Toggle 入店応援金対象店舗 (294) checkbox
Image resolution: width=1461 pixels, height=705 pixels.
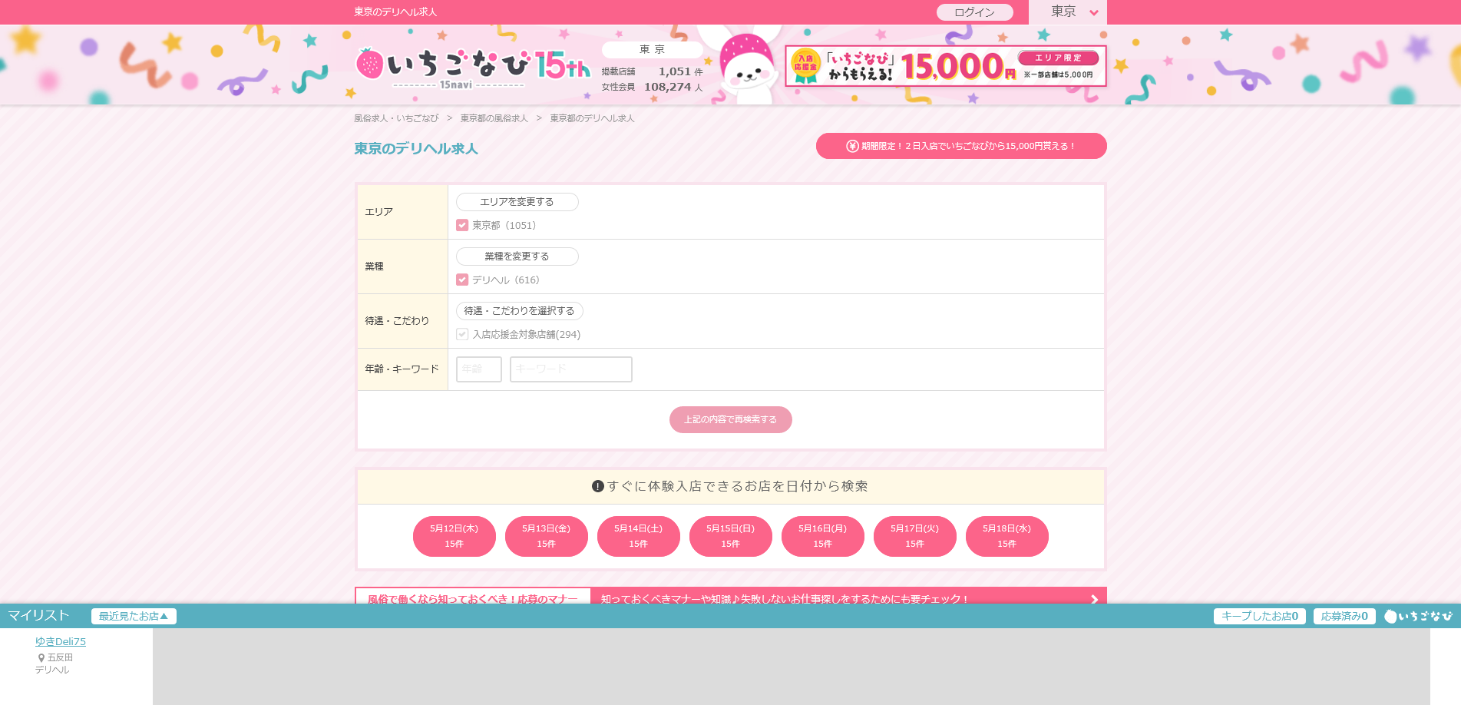pyautogui.click(x=462, y=334)
